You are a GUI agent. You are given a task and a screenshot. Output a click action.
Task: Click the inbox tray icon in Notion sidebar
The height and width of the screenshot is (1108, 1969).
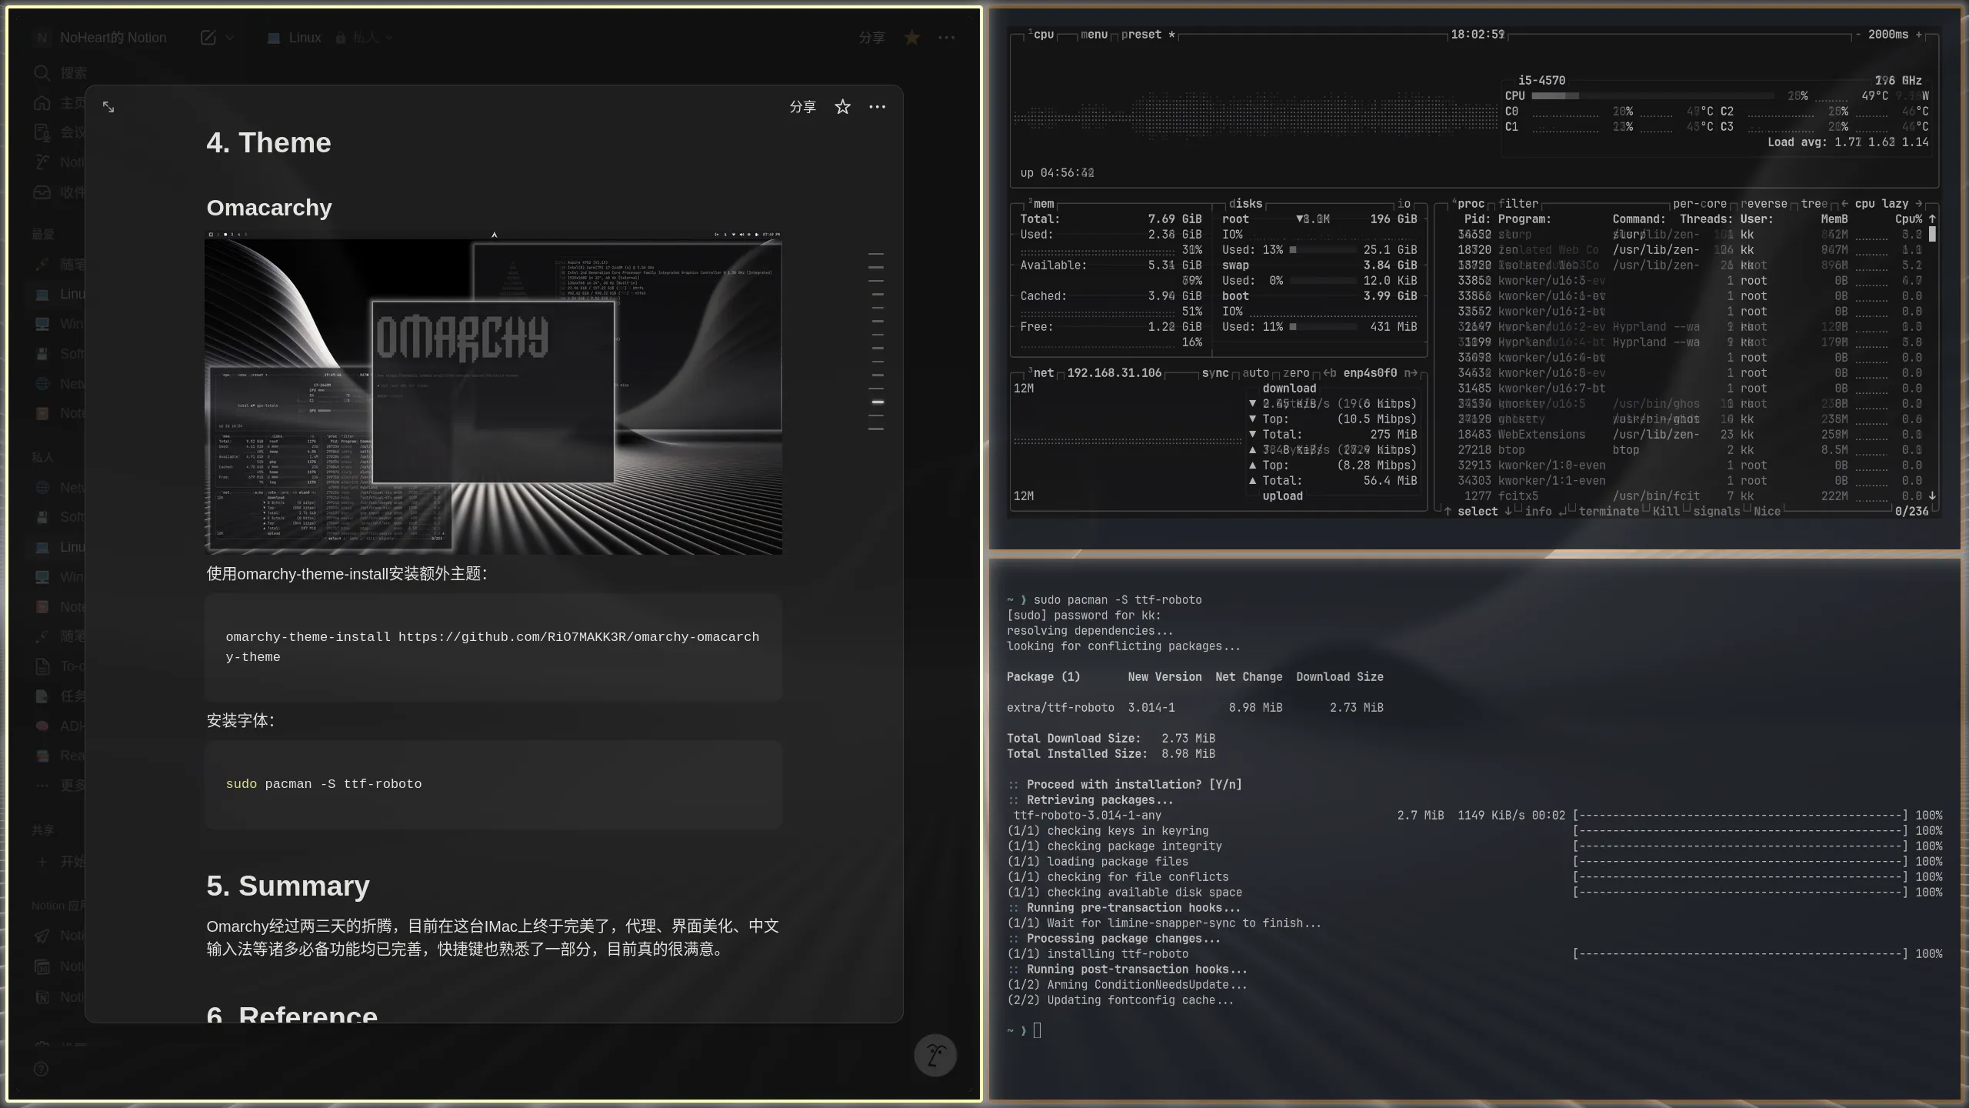[x=42, y=192]
